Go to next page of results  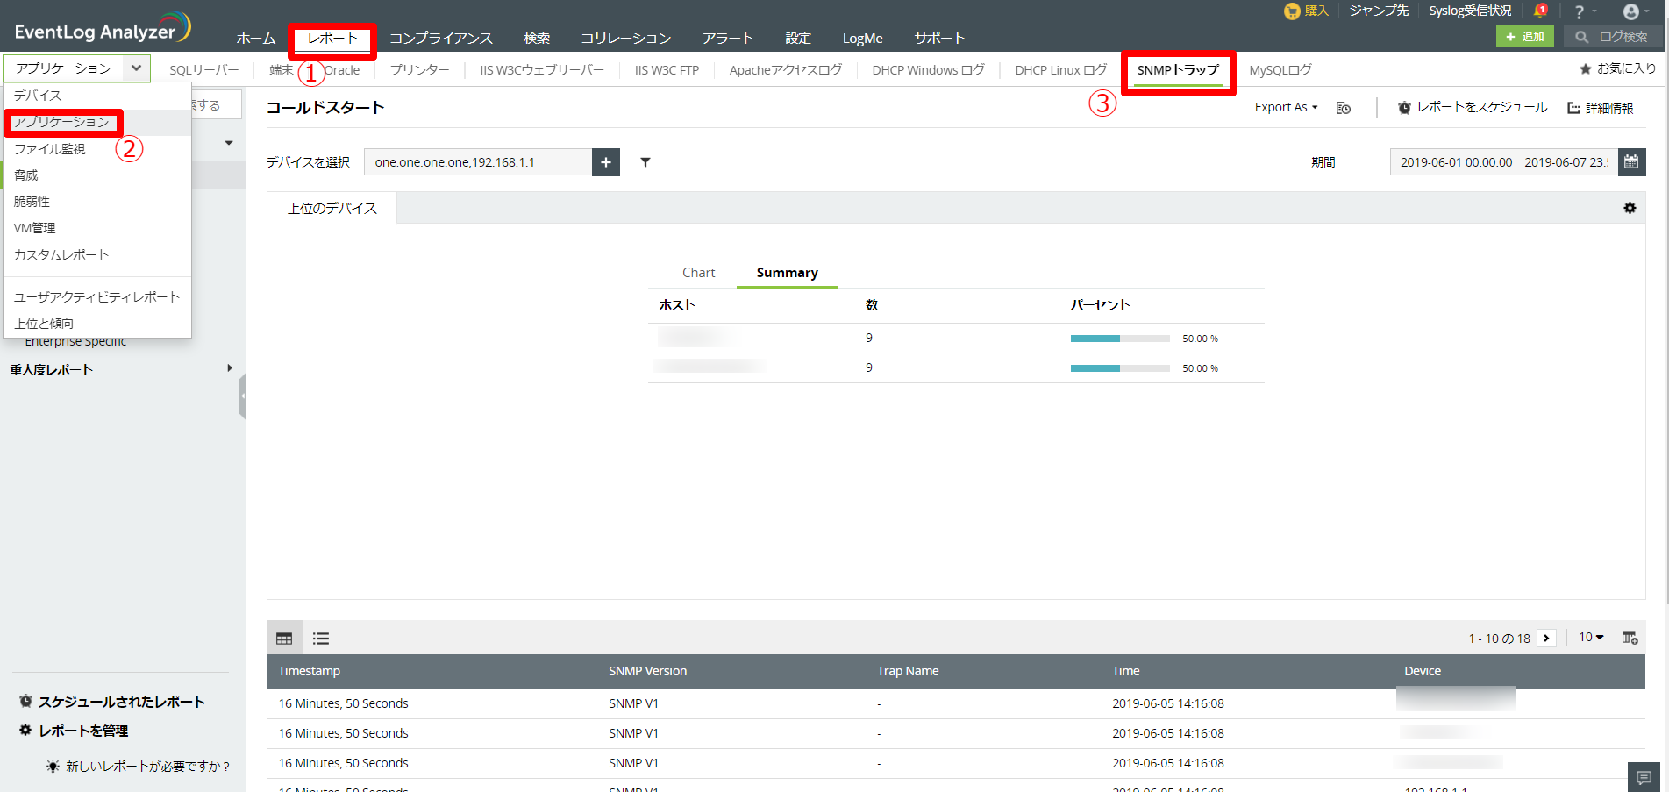[x=1547, y=639]
